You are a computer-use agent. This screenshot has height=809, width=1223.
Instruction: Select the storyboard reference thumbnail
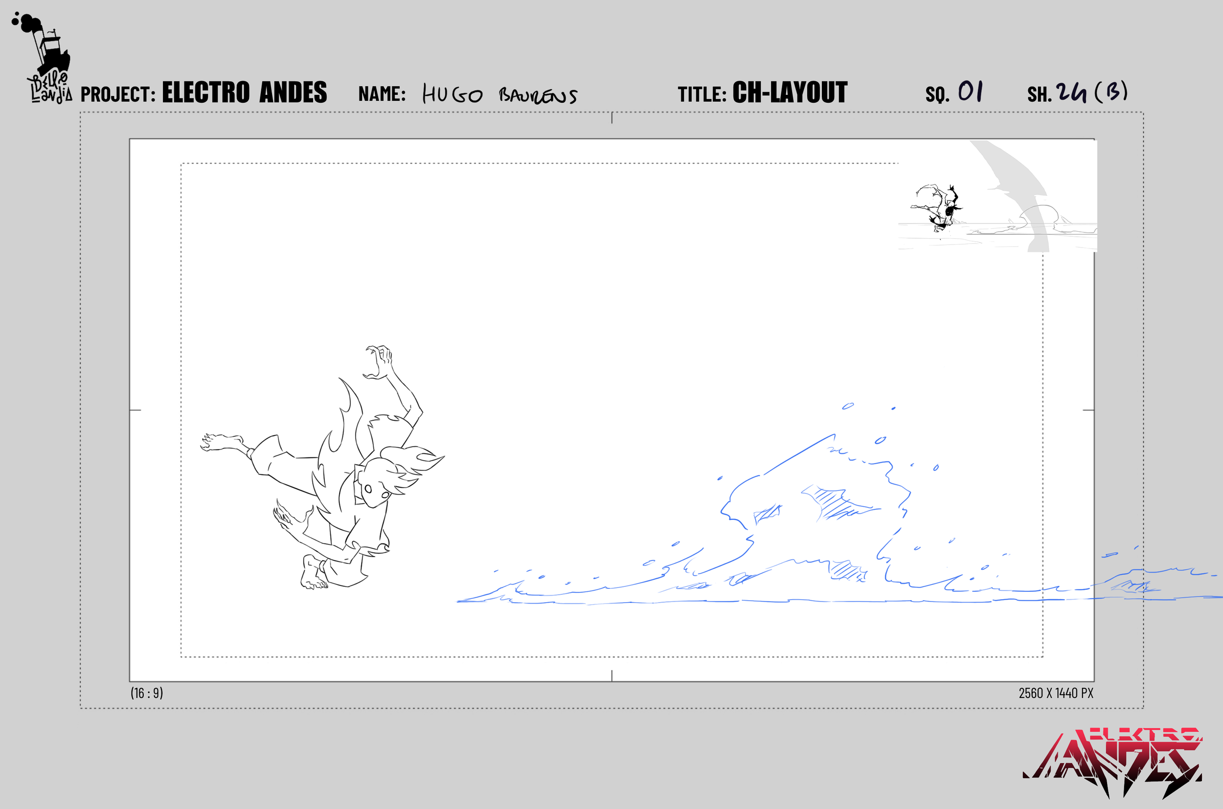point(997,196)
